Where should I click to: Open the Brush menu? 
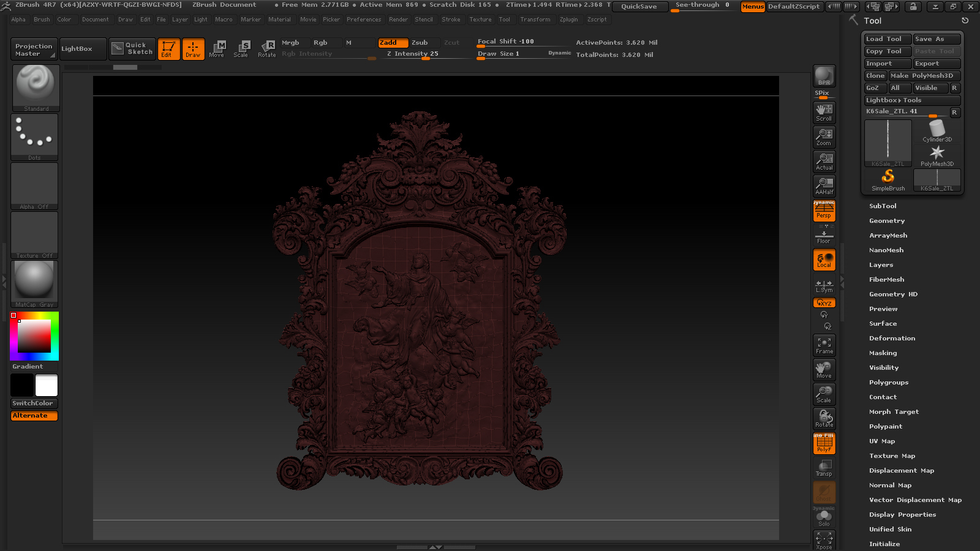click(x=42, y=20)
